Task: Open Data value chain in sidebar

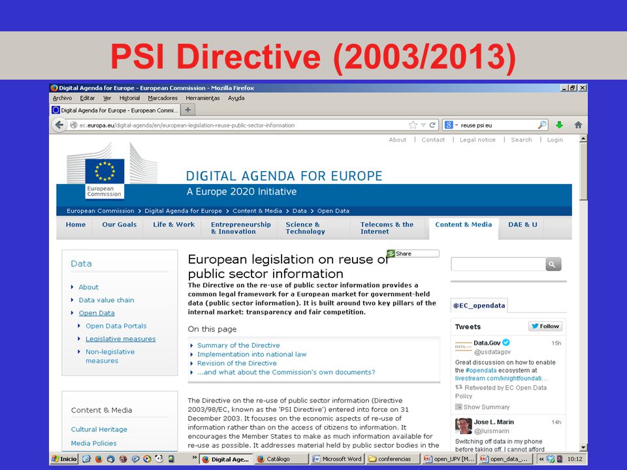Action: (x=106, y=300)
